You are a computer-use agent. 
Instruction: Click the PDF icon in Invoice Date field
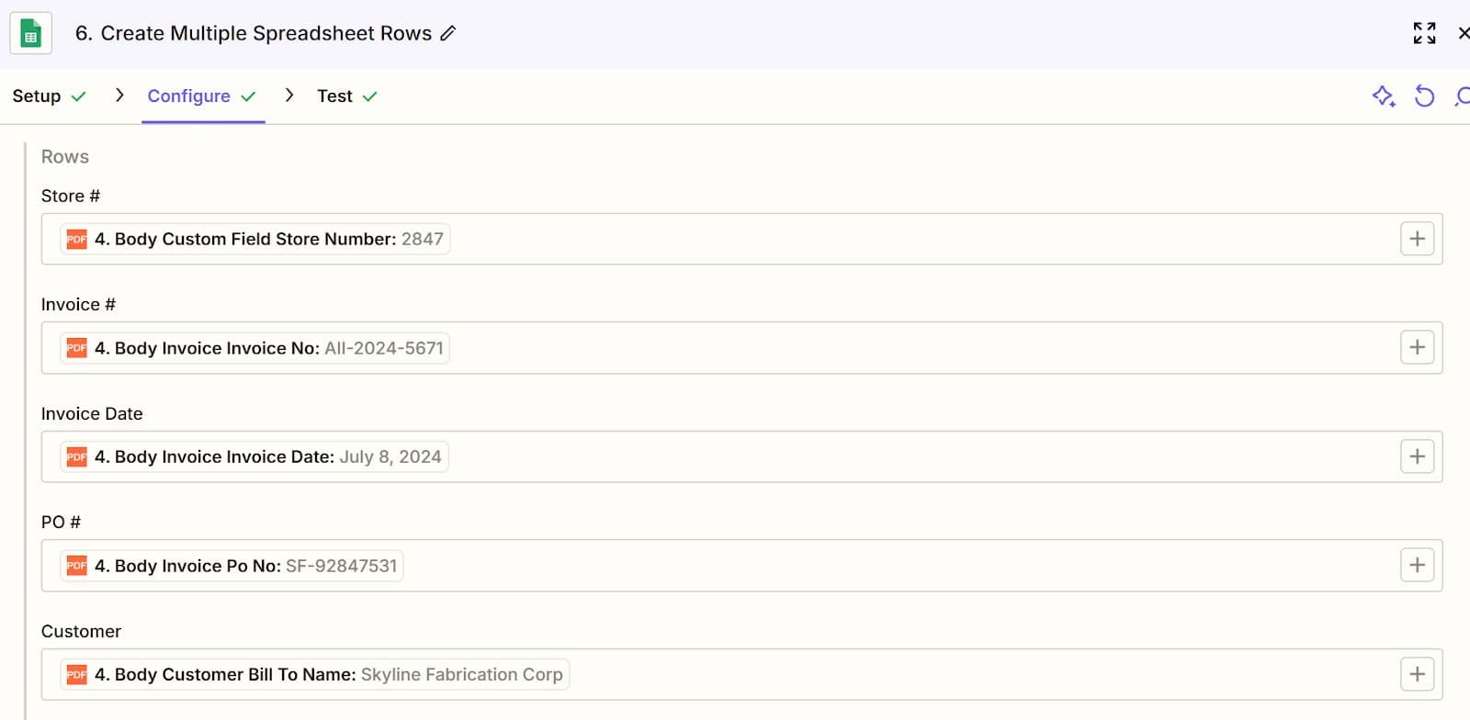click(x=75, y=456)
